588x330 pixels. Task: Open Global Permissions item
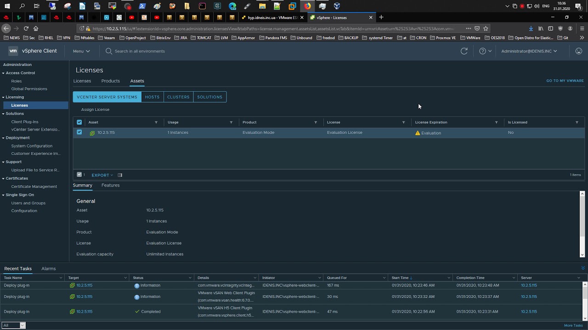point(29,89)
